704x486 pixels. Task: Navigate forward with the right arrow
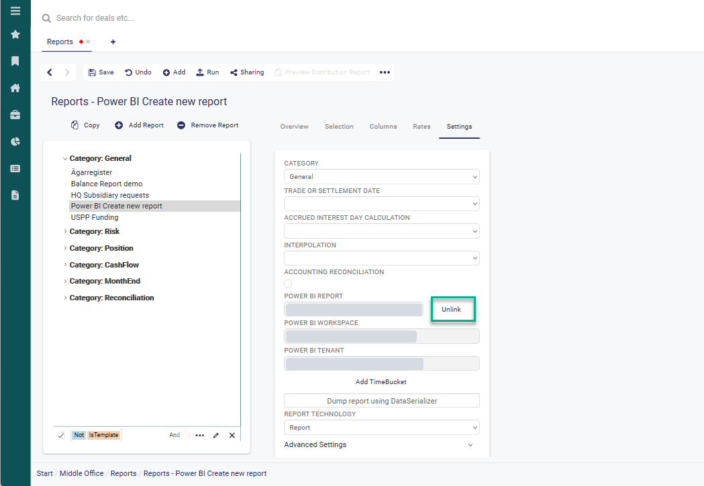pyautogui.click(x=67, y=72)
